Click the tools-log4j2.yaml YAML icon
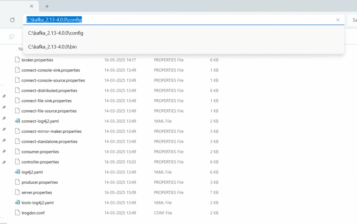 coord(17,202)
